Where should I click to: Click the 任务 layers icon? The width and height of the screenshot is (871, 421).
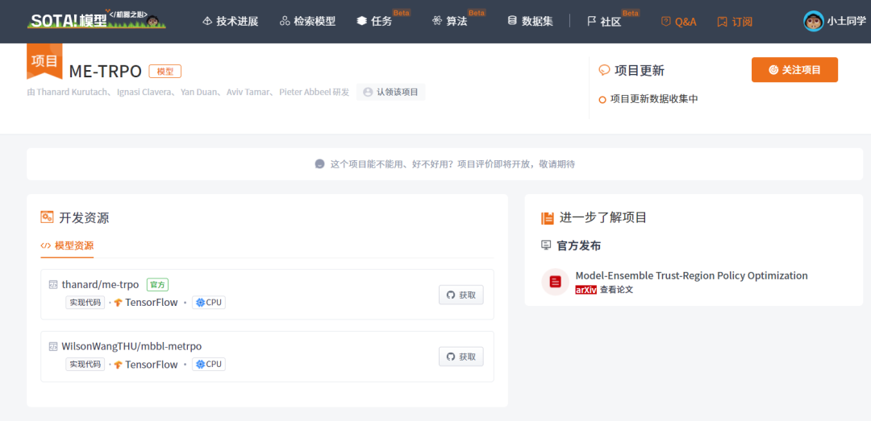[362, 22]
